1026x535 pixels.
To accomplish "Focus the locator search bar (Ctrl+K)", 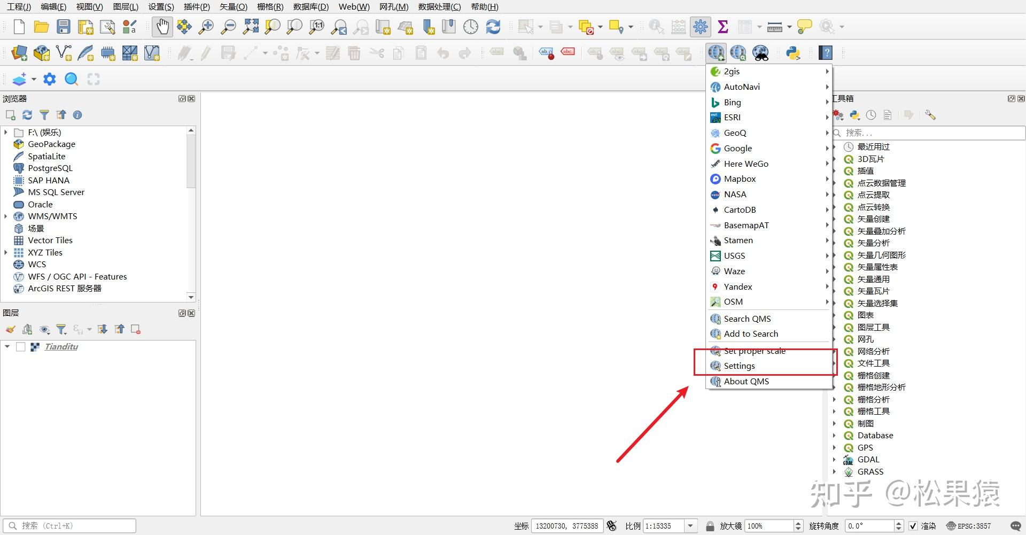I will point(69,526).
